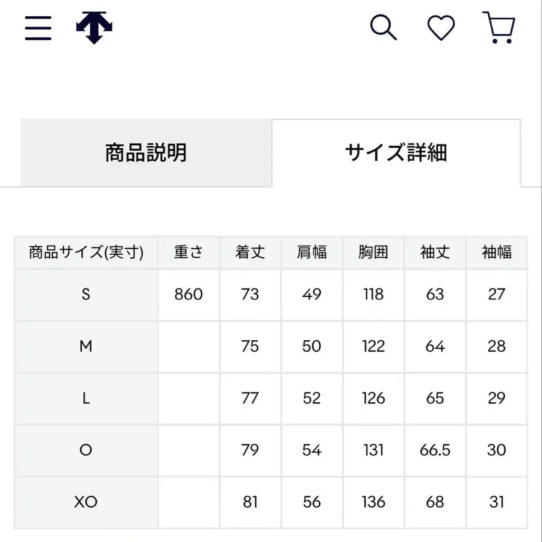This screenshot has width=542, height=542.
Task: Switch to the 商品説明 tab
Action: coord(146,152)
